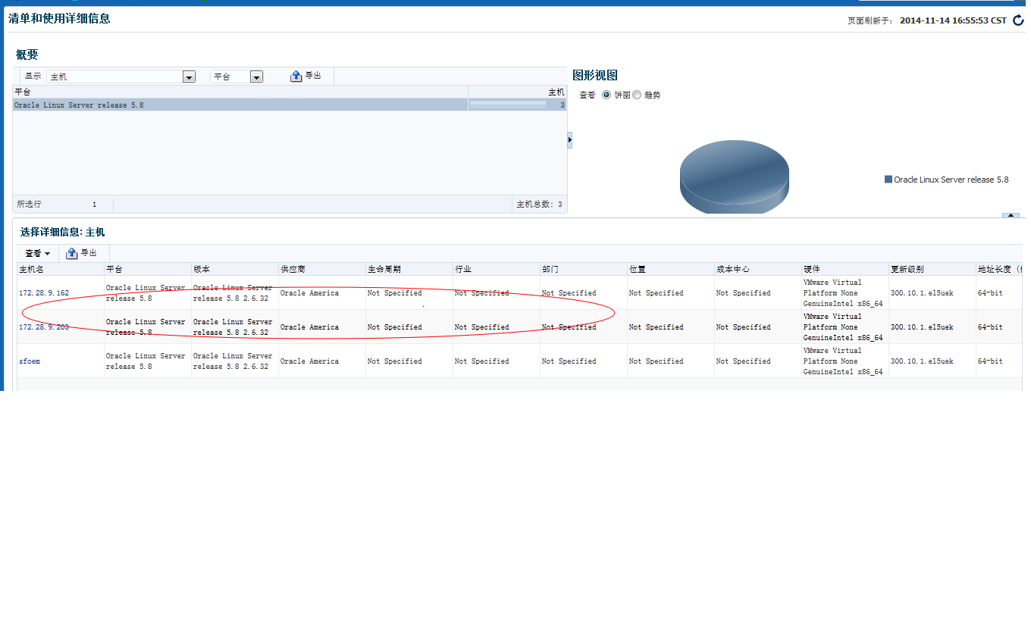This screenshot has height=622, width=1031.
Task: Click the Oracle Linux legend color square
Action: (888, 180)
